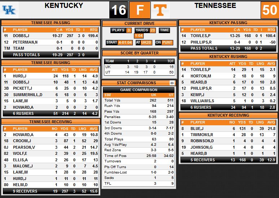Select the Score By Quarter header
Screen dimensions: 279x198
coord(139,53)
